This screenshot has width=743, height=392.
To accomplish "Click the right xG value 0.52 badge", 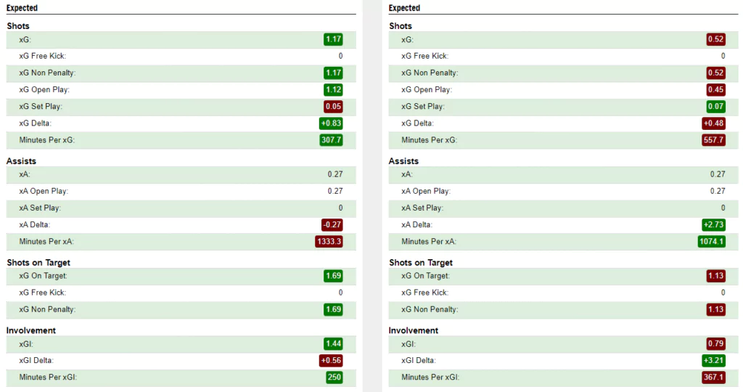I will coord(715,39).
